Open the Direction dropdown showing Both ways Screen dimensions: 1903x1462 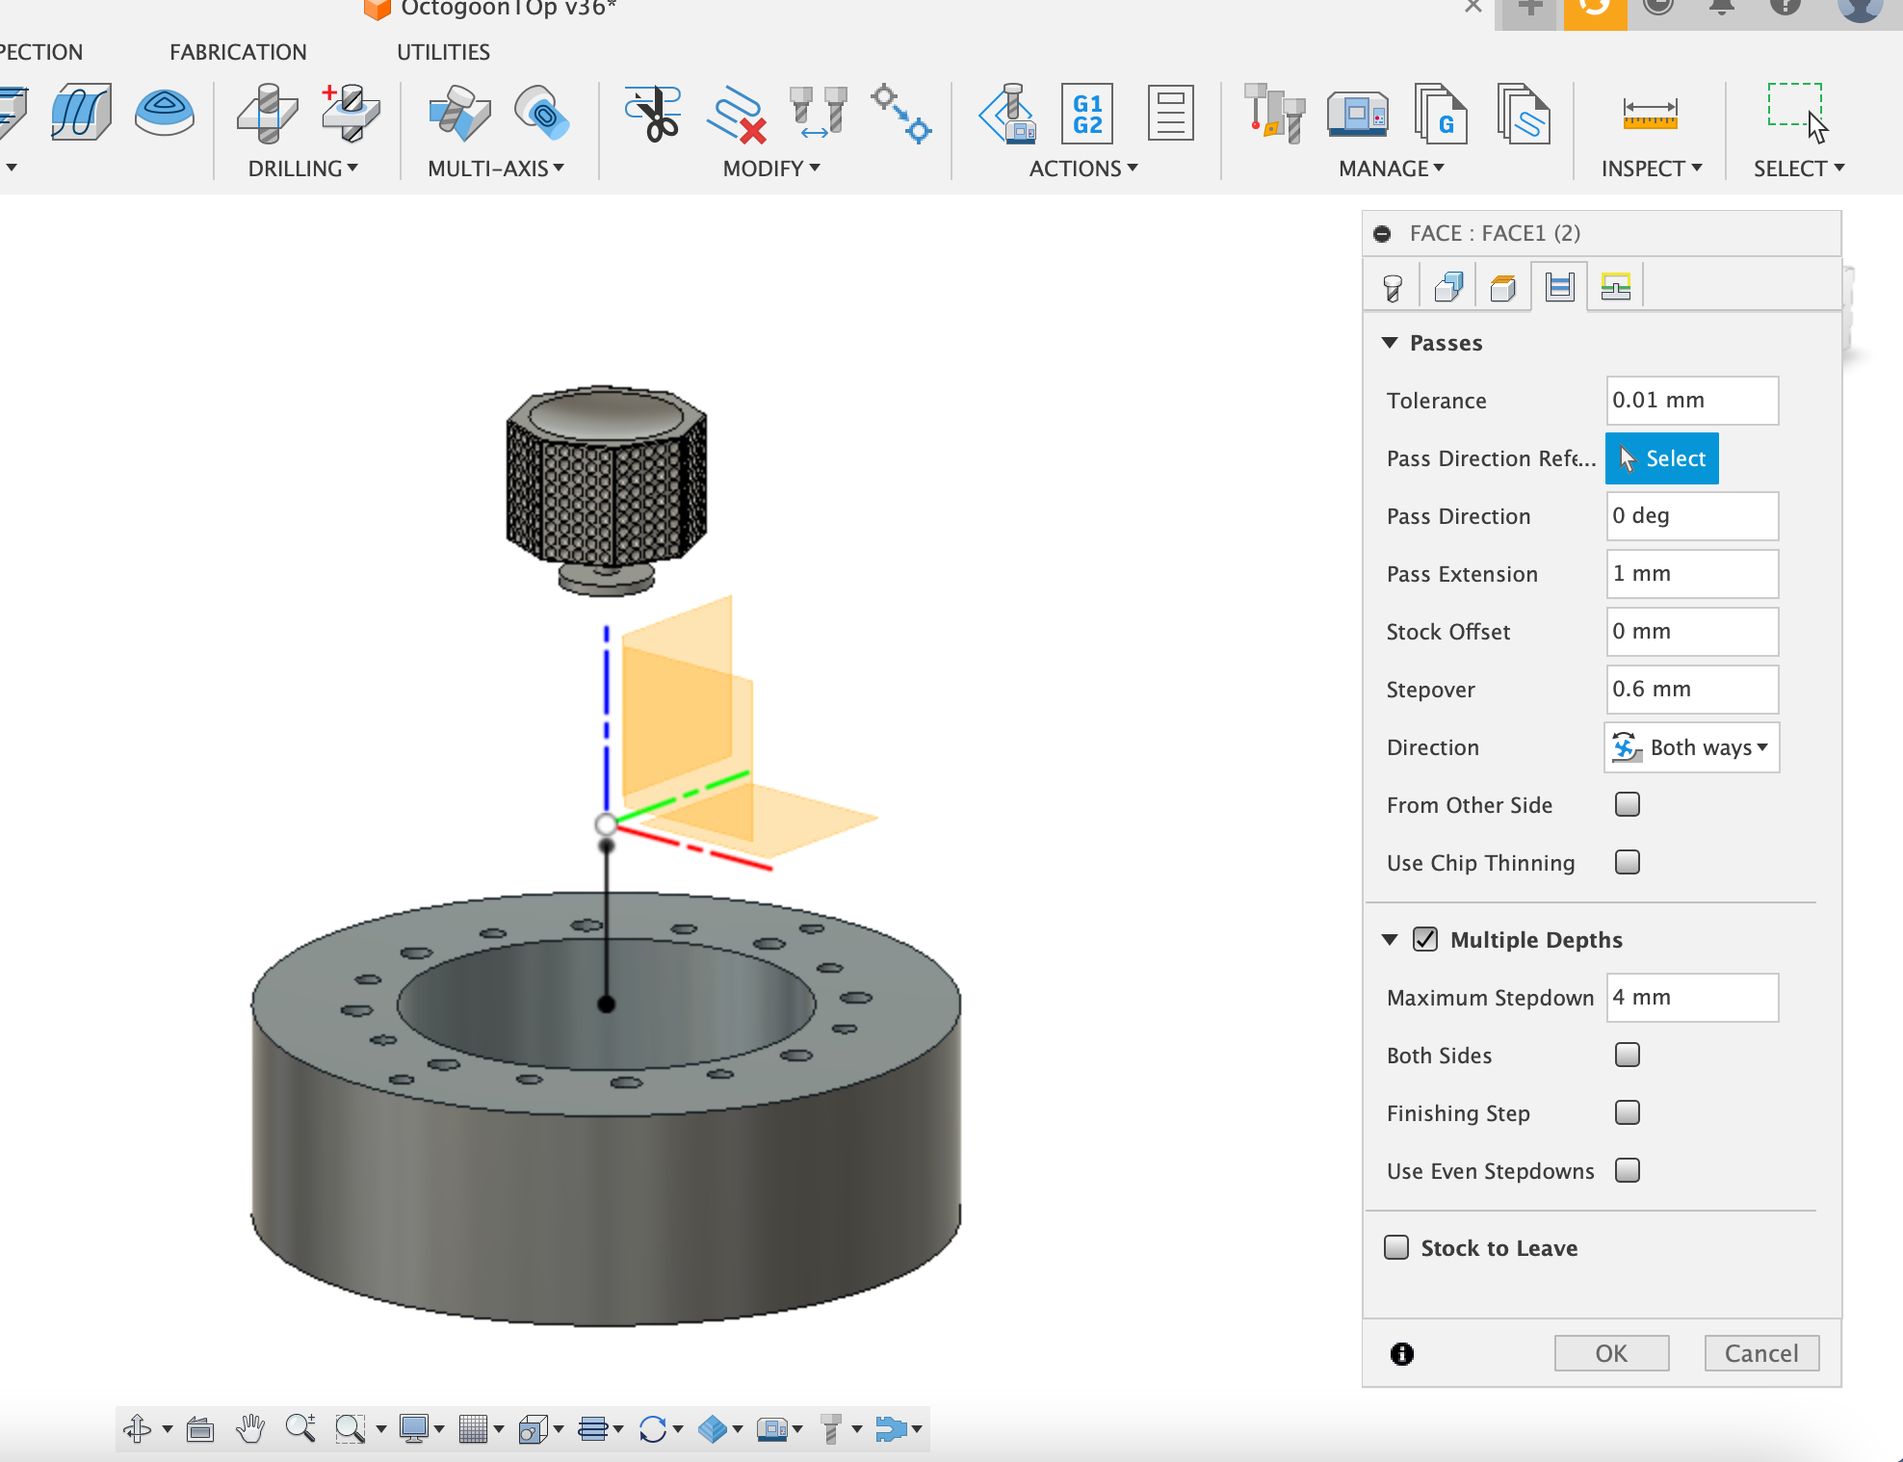coord(1691,747)
